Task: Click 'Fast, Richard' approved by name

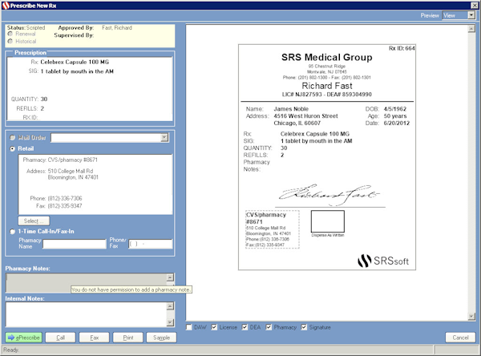Action: tap(117, 27)
